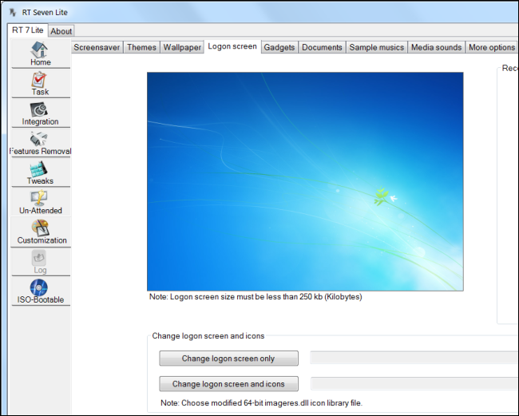The width and height of the screenshot is (519, 416).
Task: Switch to the Themes tab
Action: tap(141, 47)
